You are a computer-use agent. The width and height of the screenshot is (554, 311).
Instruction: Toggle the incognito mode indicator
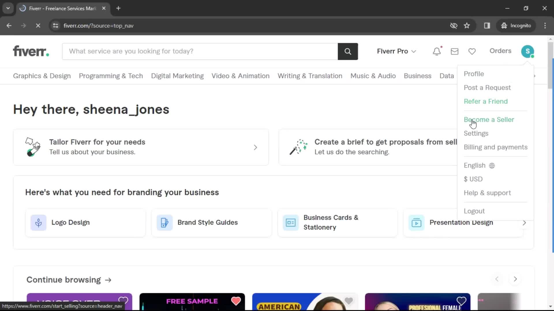coord(516,25)
